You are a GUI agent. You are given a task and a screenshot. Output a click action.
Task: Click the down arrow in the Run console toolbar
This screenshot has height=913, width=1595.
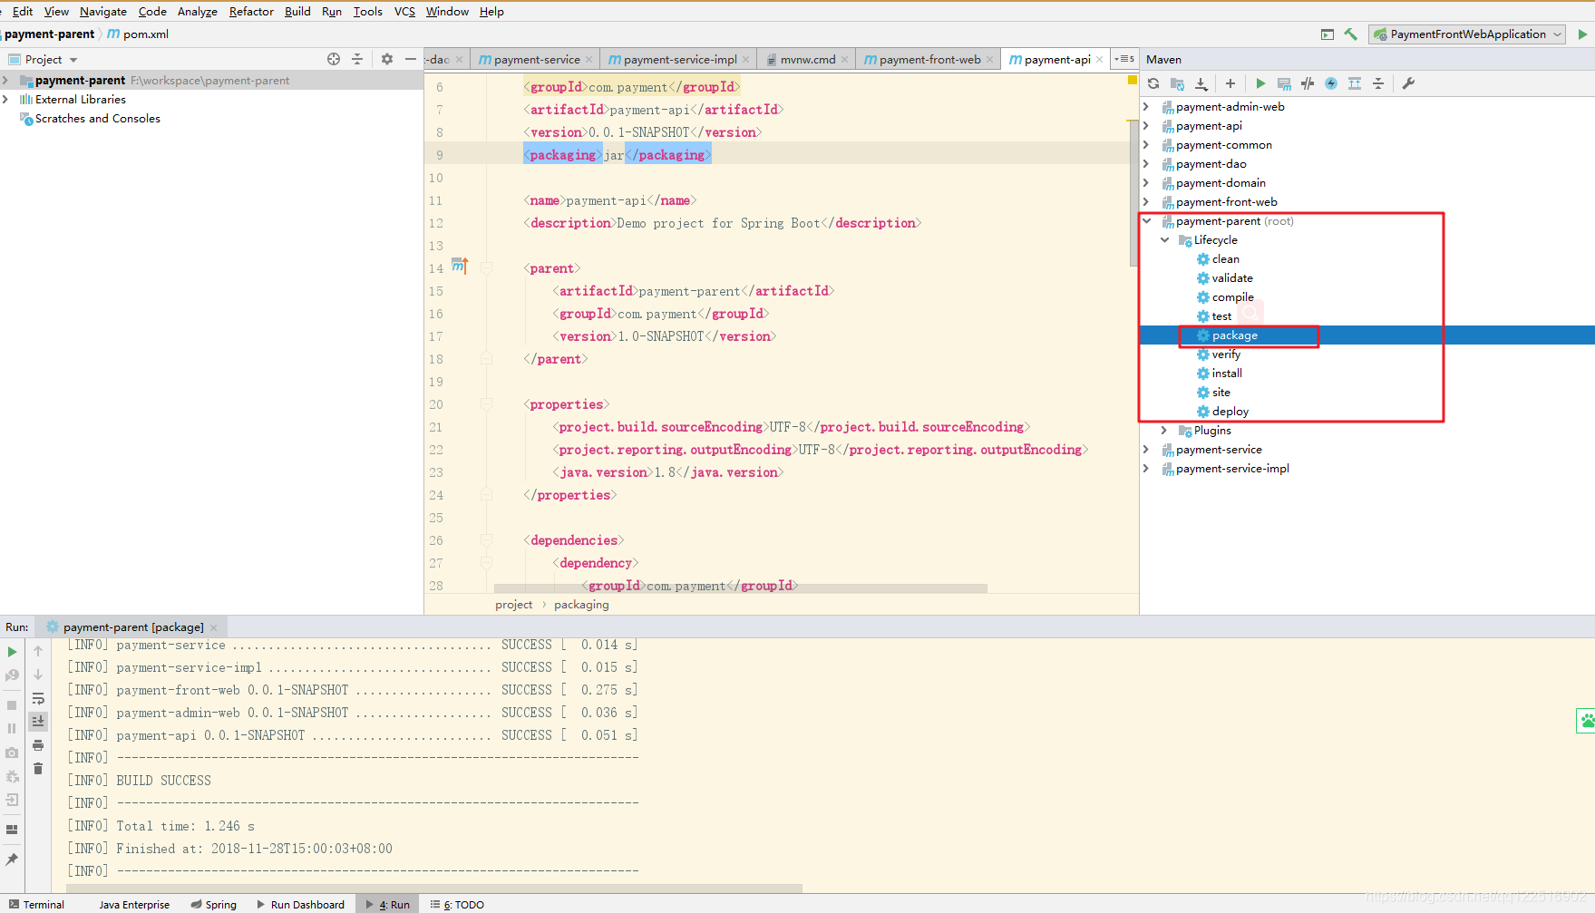point(38,675)
